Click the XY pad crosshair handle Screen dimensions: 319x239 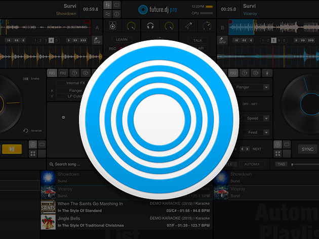(x=63, y=117)
